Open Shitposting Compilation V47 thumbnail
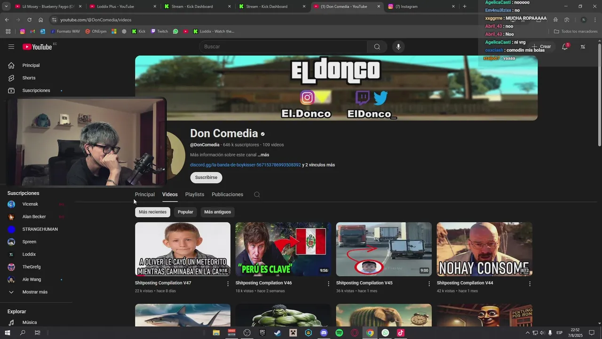602x339 pixels. [182, 249]
